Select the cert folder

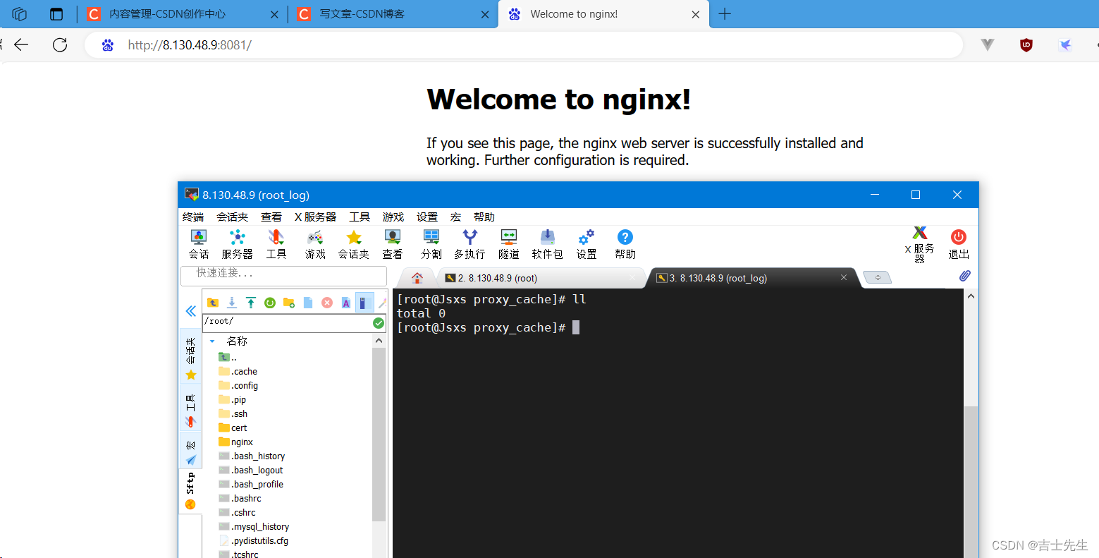click(233, 428)
